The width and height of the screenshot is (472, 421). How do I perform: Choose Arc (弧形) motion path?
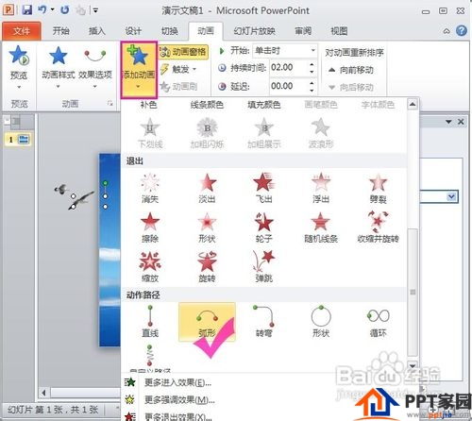pyautogui.click(x=207, y=322)
